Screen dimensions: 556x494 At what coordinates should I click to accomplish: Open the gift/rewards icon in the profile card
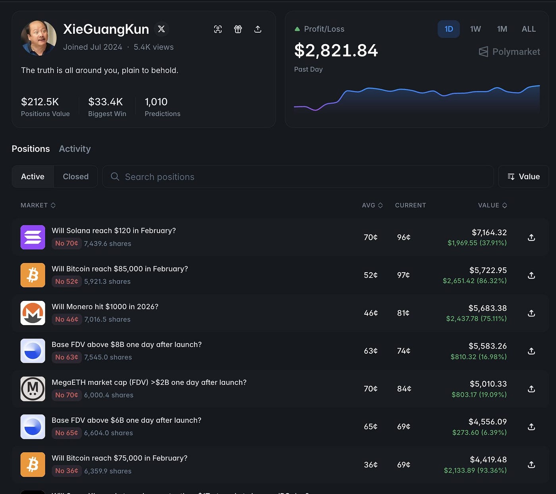point(238,29)
